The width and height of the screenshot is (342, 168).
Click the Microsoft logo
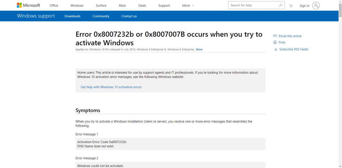[28, 5]
